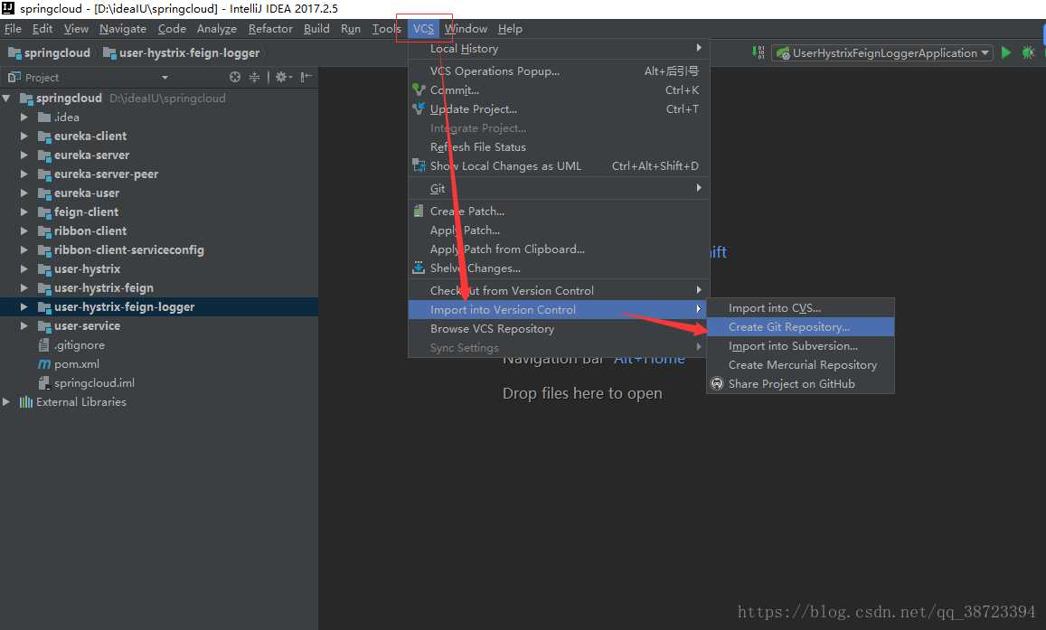1046x630 pixels.
Task: Open the Local History submenu
Action: pos(559,49)
